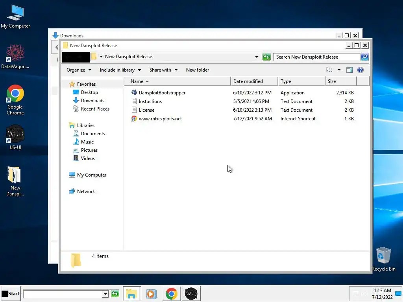Expand the view options dropdown arrow
The width and height of the screenshot is (403, 302).
339,70
